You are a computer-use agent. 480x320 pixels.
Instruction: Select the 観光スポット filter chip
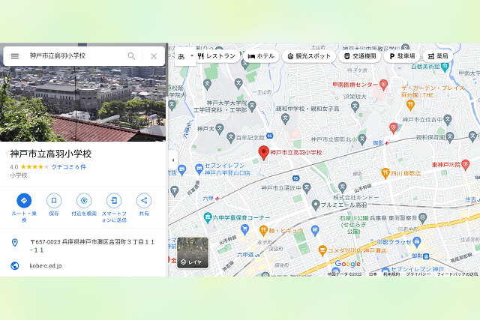(x=308, y=56)
